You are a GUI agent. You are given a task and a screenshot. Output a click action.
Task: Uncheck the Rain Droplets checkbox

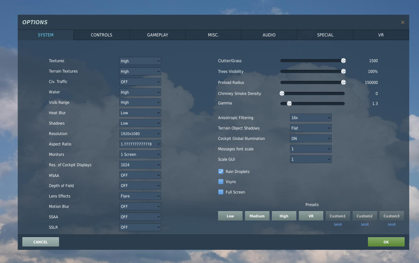221,171
